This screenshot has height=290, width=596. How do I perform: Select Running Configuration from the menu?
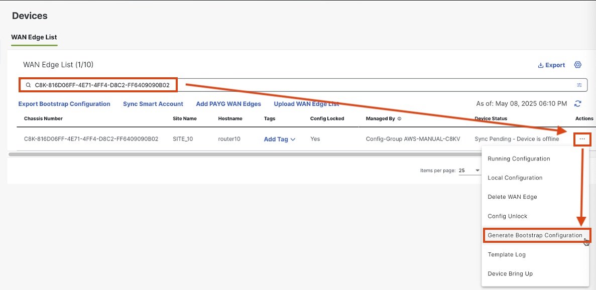coord(519,159)
